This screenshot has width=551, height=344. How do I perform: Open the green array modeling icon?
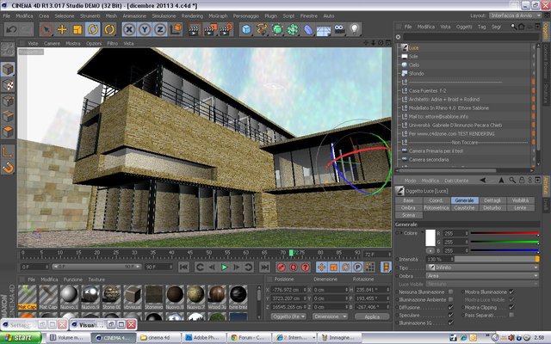(293, 30)
